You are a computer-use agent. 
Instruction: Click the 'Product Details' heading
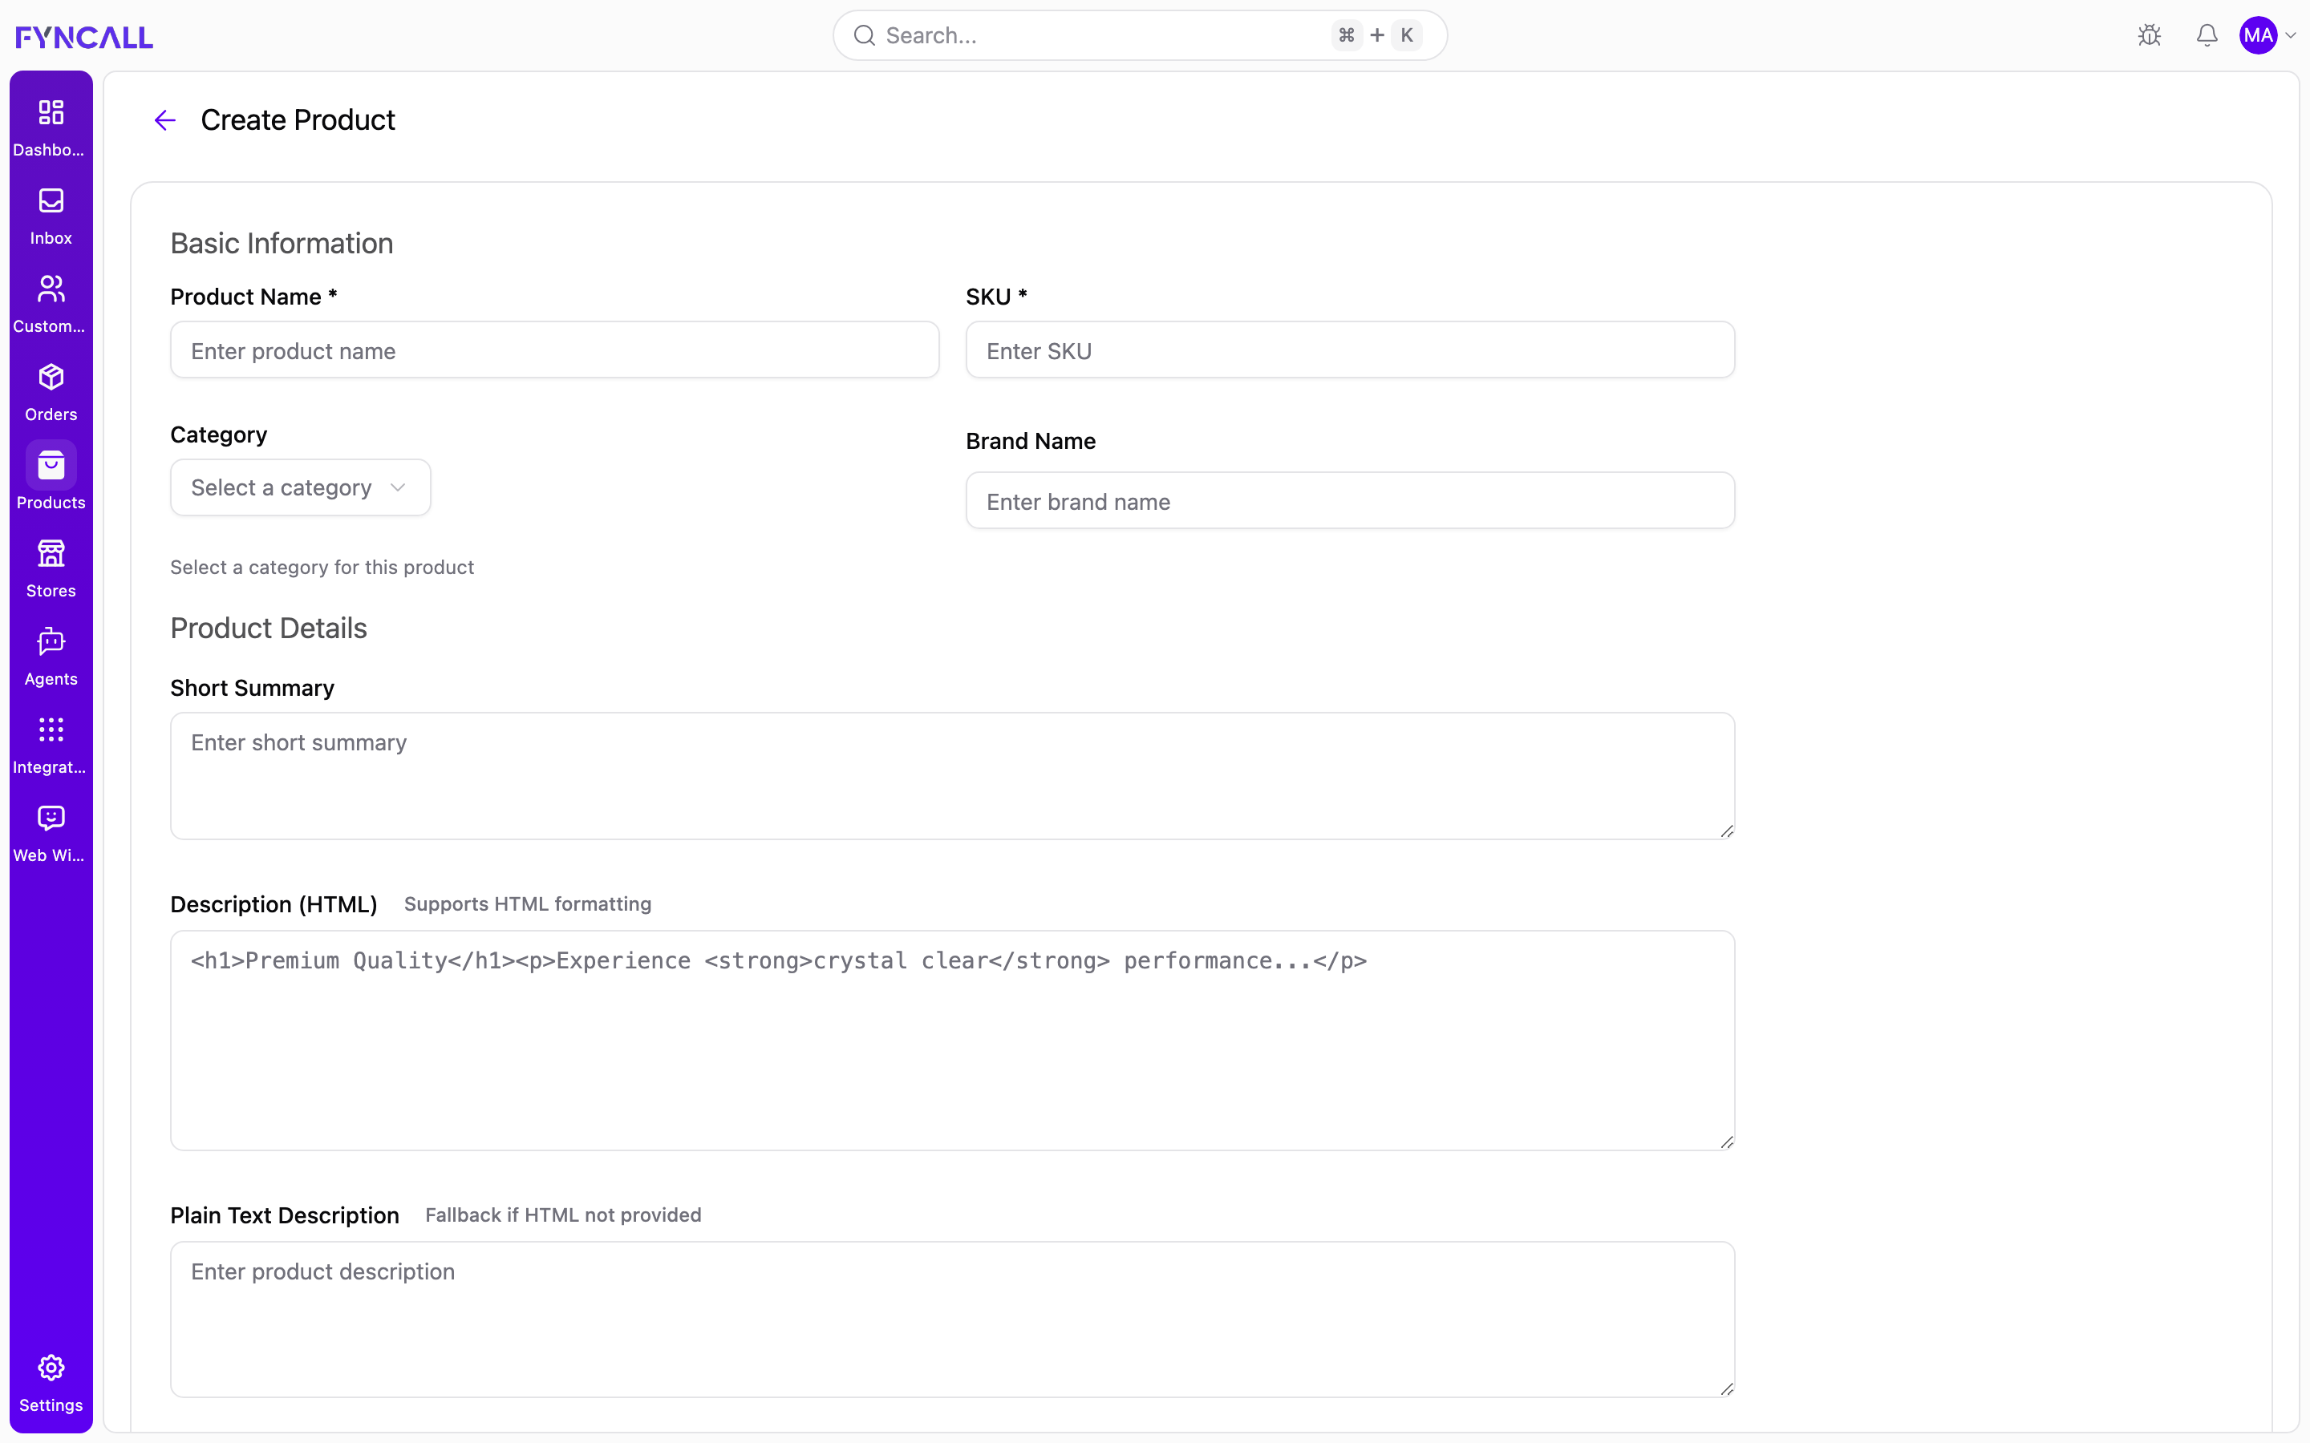click(x=268, y=628)
